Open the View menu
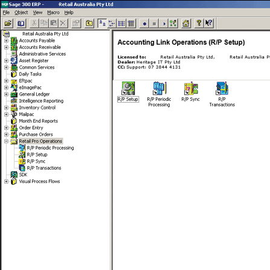 pos(37,13)
